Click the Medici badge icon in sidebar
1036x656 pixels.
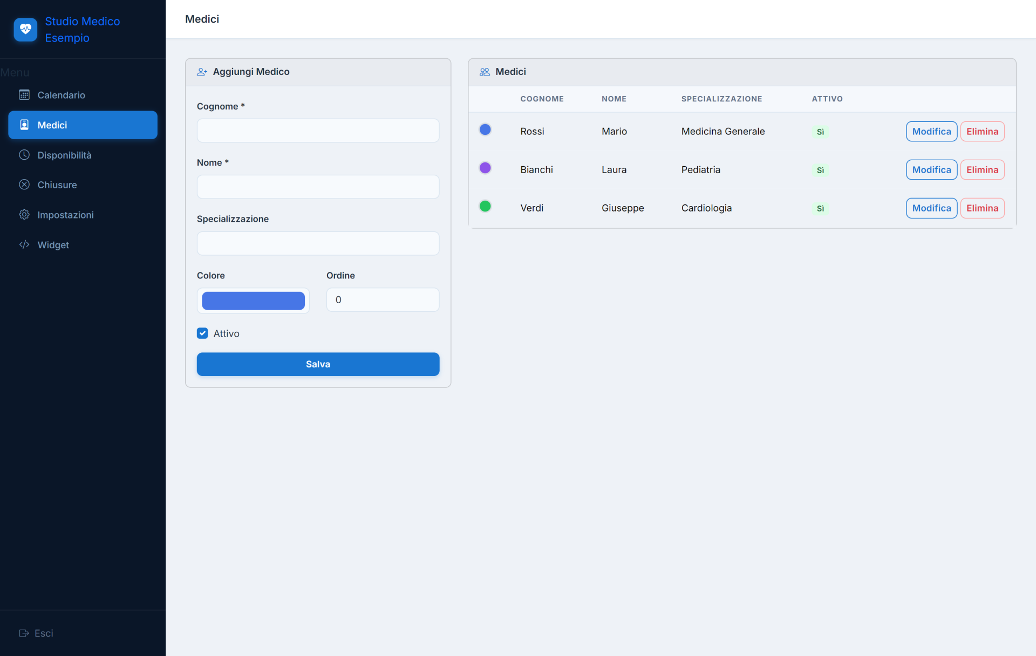tap(24, 125)
